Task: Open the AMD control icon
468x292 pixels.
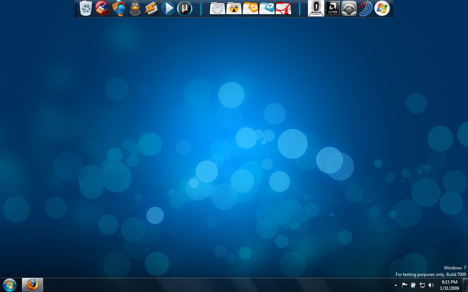Action: coord(332,8)
